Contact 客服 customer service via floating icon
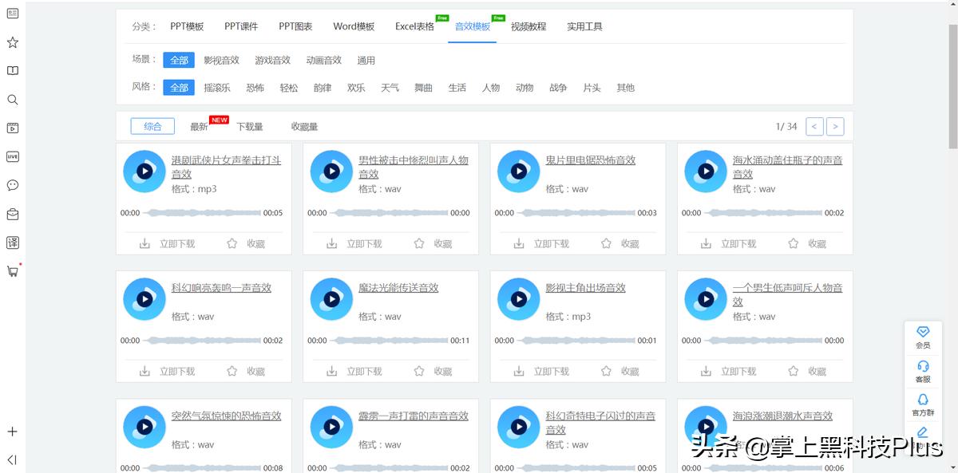This screenshot has height=473, width=958. coord(923,369)
